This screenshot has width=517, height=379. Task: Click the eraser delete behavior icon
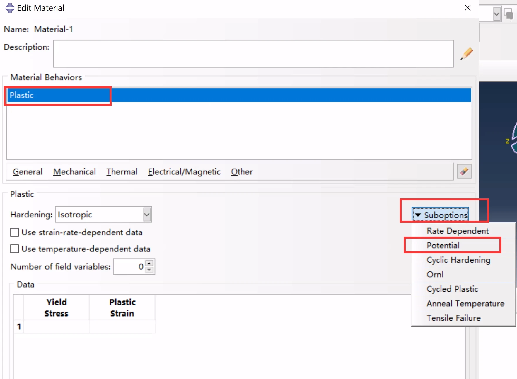coord(464,171)
